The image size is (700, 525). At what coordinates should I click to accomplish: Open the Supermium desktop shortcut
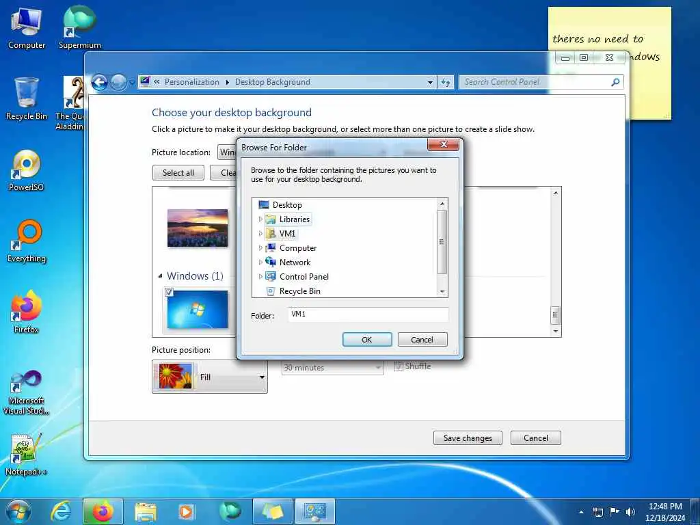(x=79, y=28)
